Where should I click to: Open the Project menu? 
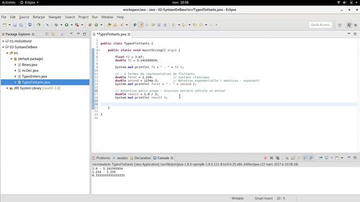[x=83, y=17]
